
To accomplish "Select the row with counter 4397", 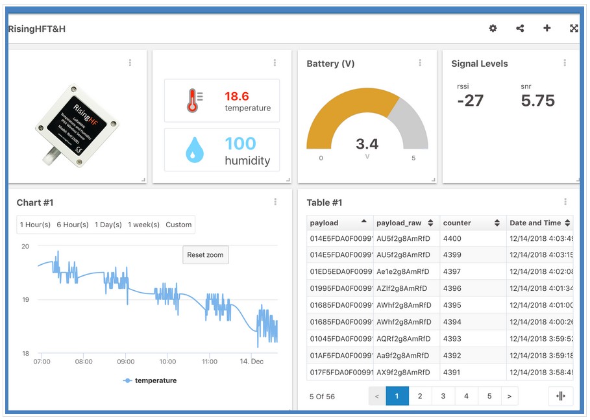I will pos(439,271).
